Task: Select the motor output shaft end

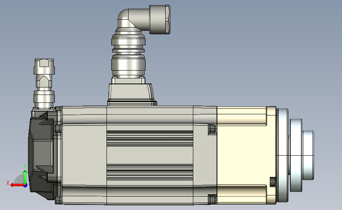Action: 308,155
